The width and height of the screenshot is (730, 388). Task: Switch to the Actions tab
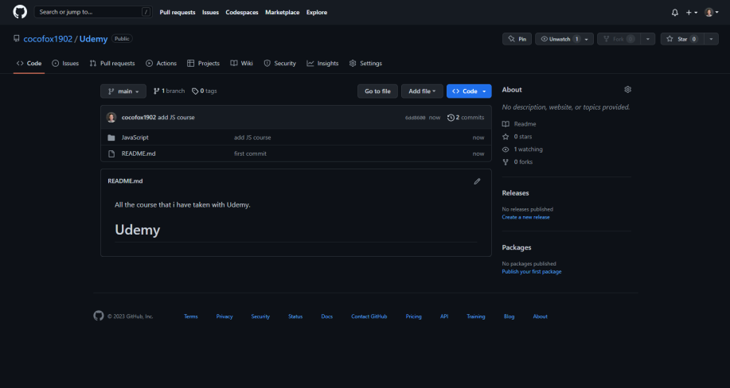tap(161, 64)
